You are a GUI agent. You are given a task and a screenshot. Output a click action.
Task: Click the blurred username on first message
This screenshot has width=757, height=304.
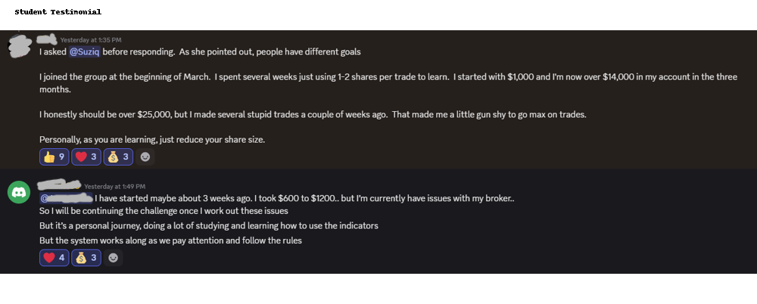pyautogui.click(x=47, y=39)
